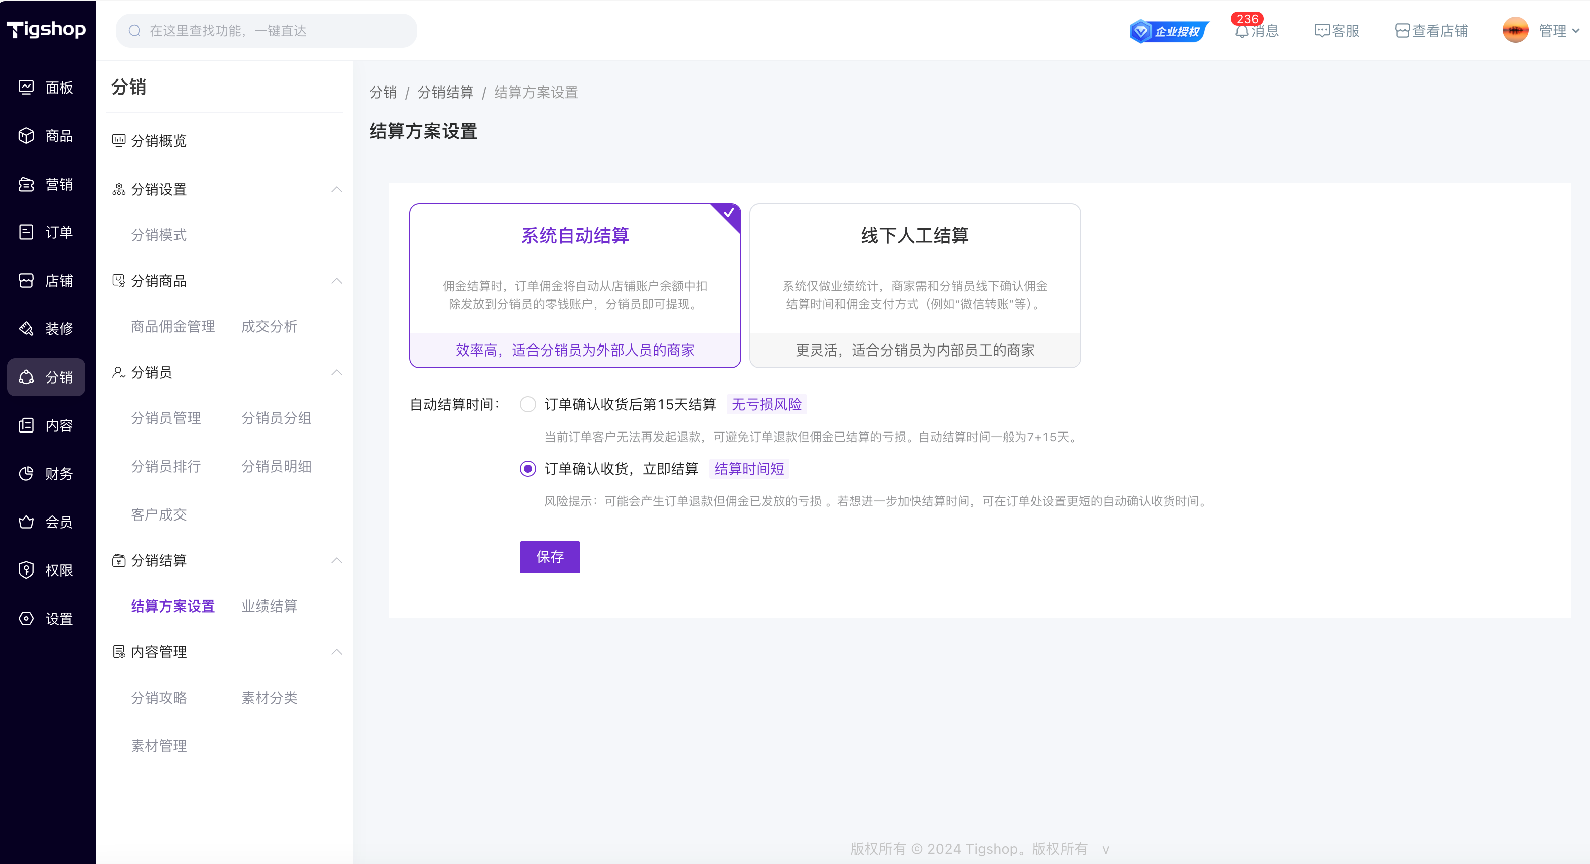Open 成交分析 menu item
1590x864 pixels.
269,326
